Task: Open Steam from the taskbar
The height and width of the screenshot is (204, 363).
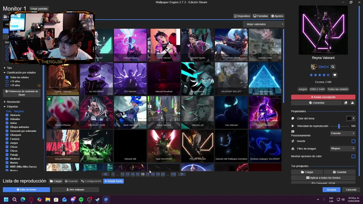Action: [x=98, y=199]
